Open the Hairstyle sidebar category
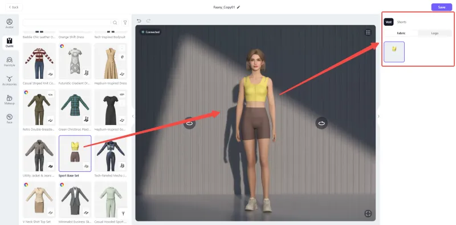The width and height of the screenshot is (456, 225). tap(9, 62)
